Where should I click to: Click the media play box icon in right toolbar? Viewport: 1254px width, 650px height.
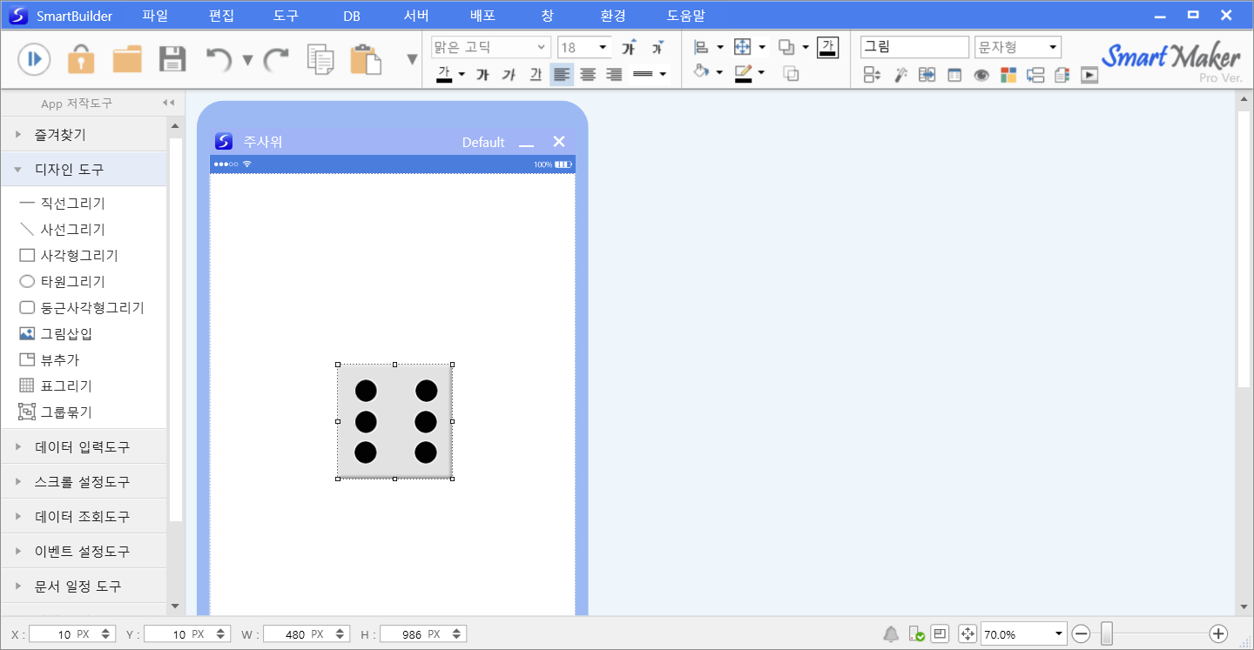tap(1089, 75)
